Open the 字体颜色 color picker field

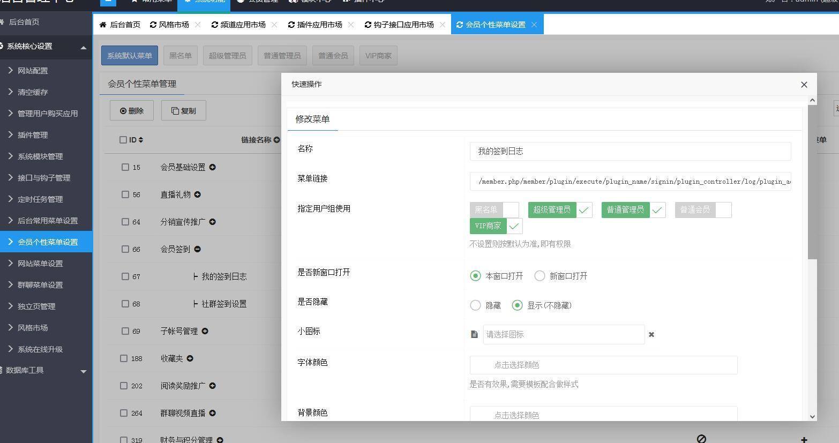pos(603,365)
